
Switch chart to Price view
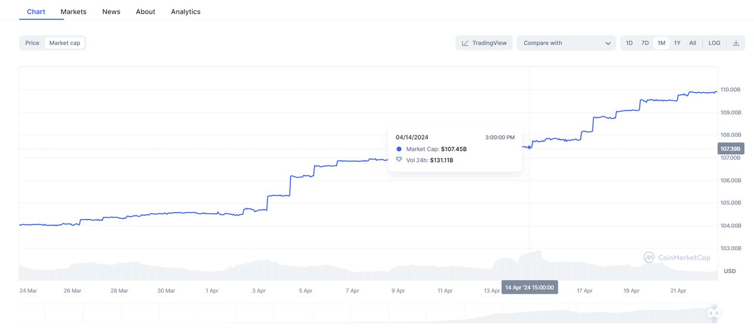[x=32, y=43]
